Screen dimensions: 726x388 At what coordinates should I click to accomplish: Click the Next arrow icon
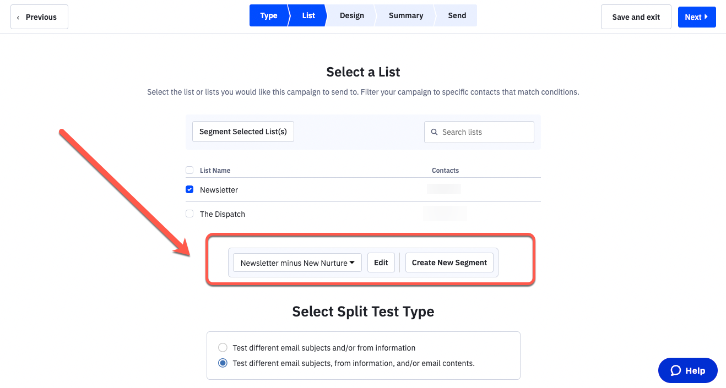(706, 17)
